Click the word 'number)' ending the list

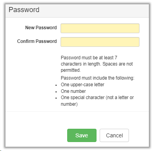pos(69,104)
